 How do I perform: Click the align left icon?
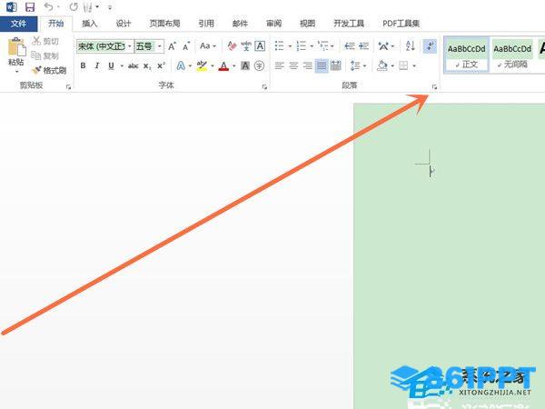click(280, 65)
